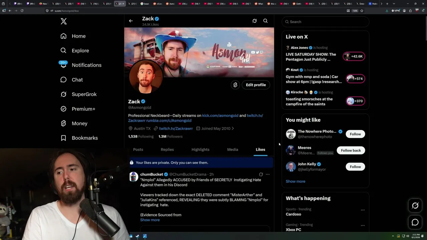Switch to the Highlights tab

[x=200, y=150]
